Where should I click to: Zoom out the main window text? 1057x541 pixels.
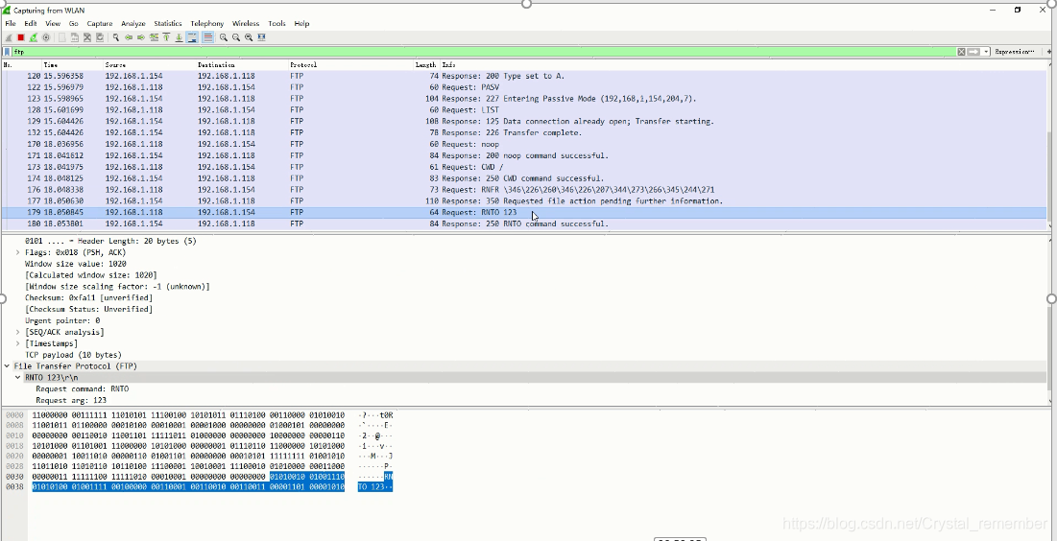236,37
